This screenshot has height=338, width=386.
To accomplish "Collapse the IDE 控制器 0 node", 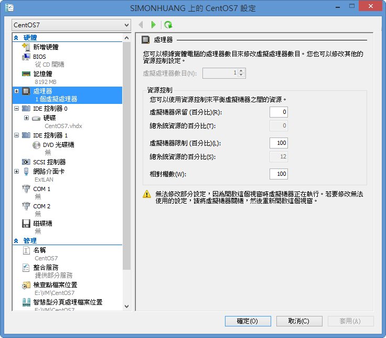I will (16, 109).
